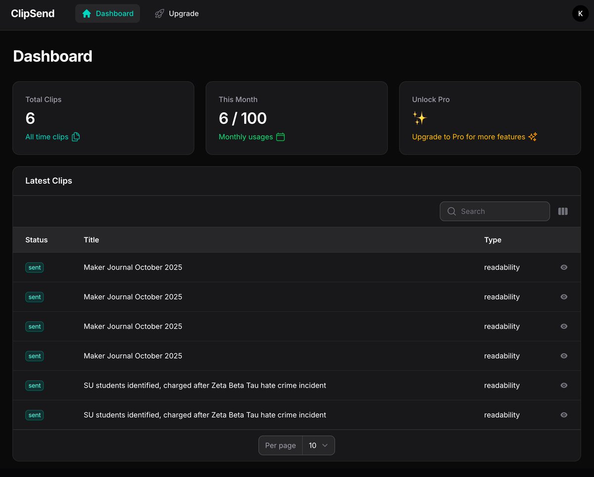This screenshot has width=594, height=477.
Task: Click Upgrade to Pro for more features
Action: [x=468, y=137]
